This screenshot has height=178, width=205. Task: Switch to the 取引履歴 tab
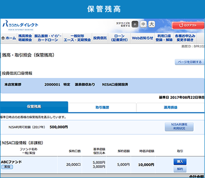click(x=102, y=108)
